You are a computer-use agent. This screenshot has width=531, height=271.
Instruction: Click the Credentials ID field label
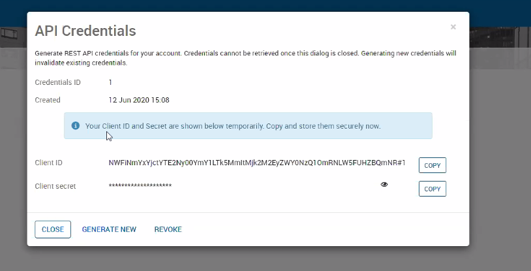pyautogui.click(x=57, y=82)
